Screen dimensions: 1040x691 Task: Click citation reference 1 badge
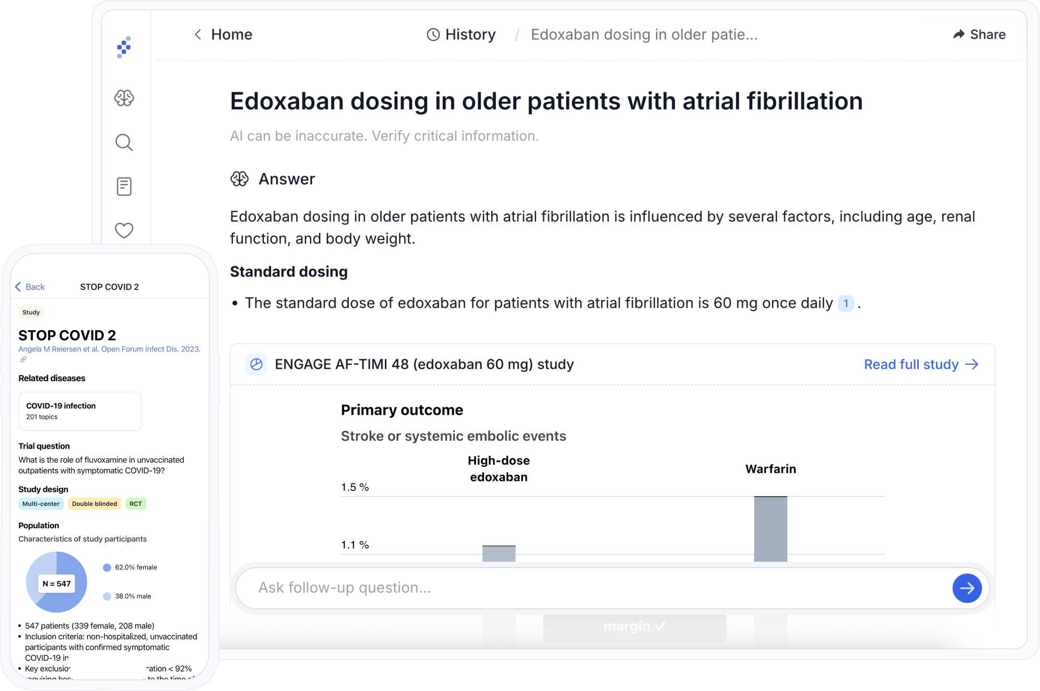click(x=845, y=303)
